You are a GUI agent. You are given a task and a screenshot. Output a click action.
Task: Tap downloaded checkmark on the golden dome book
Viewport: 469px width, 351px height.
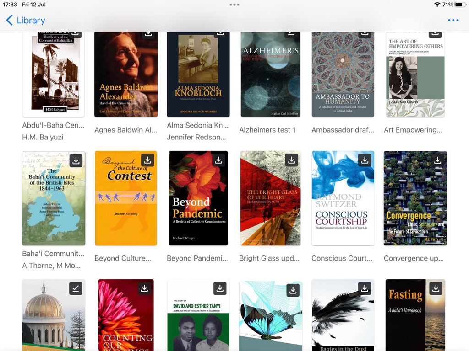[76, 289]
